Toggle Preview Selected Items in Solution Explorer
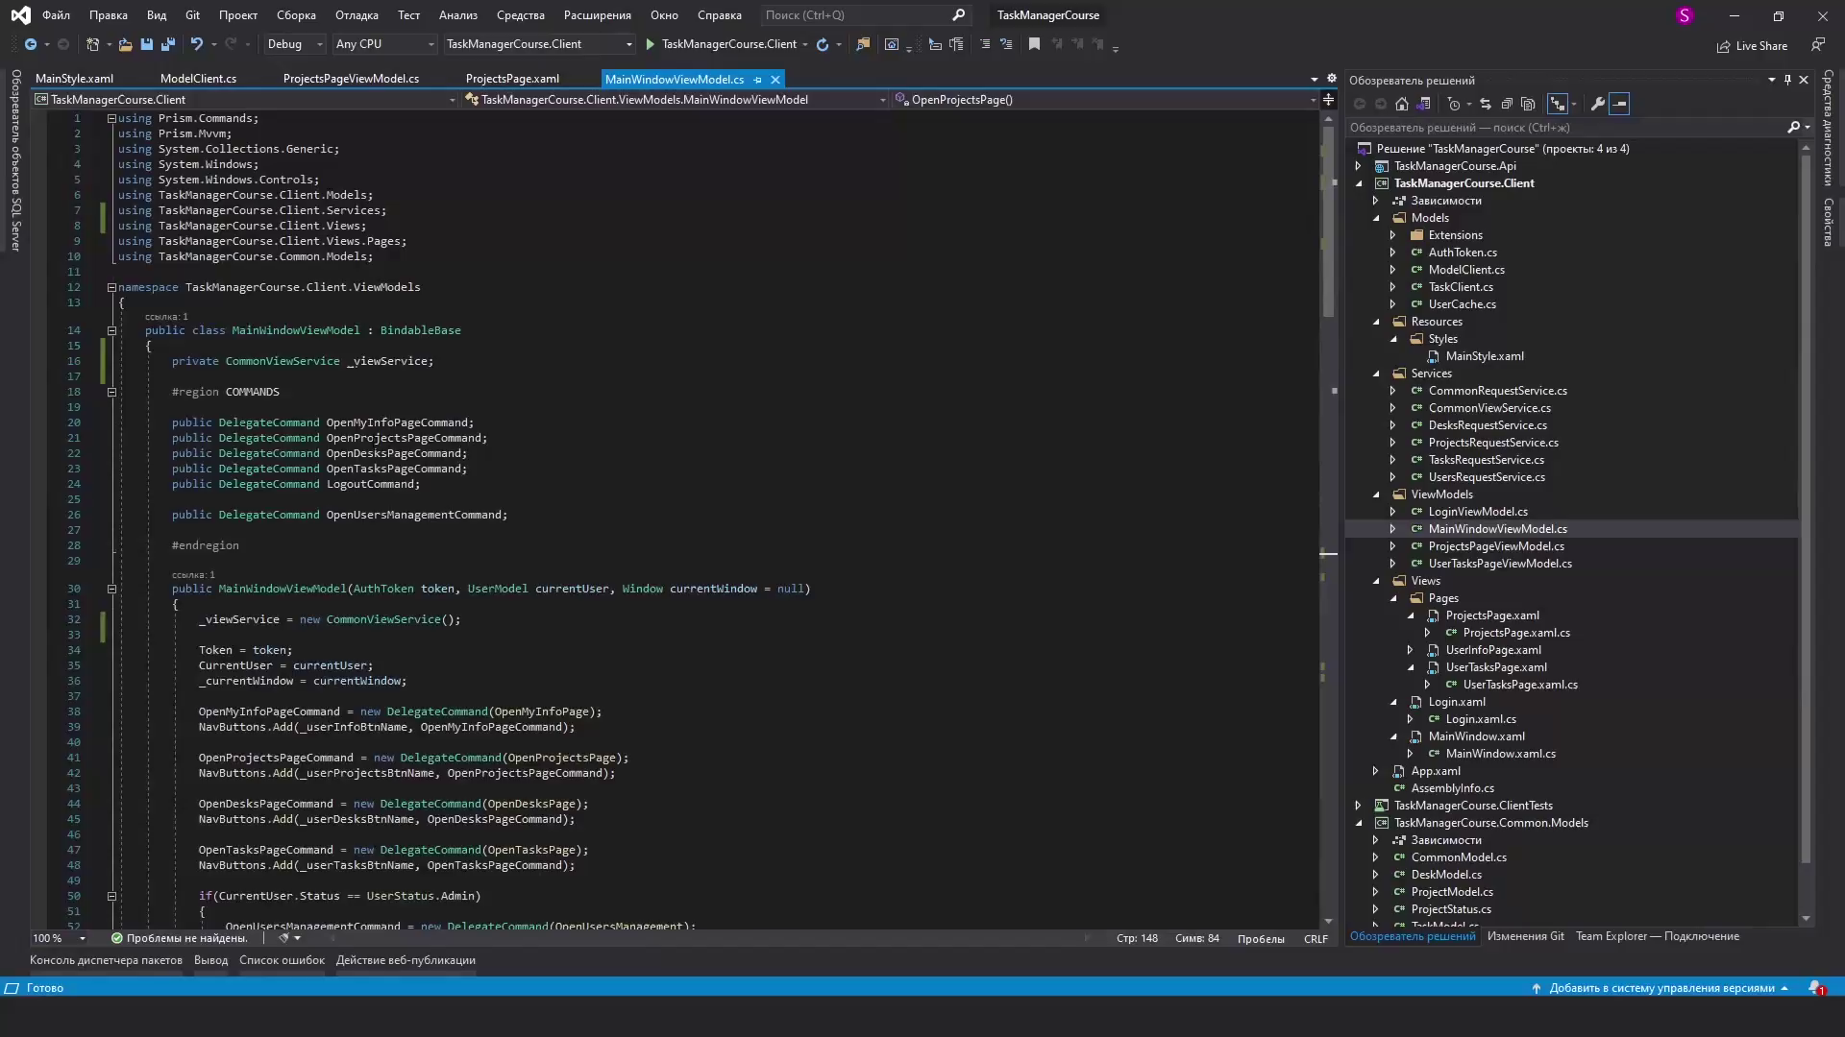 [1619, 104]
